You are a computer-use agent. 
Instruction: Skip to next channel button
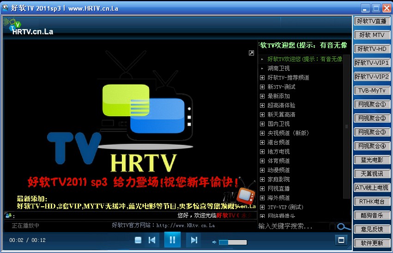(194, 240)
